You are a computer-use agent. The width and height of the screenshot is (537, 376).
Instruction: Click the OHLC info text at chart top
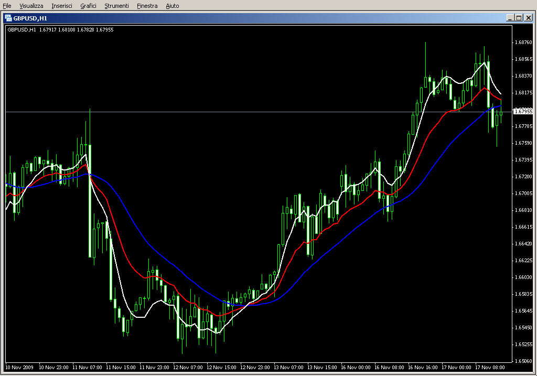tap(60, 30)
